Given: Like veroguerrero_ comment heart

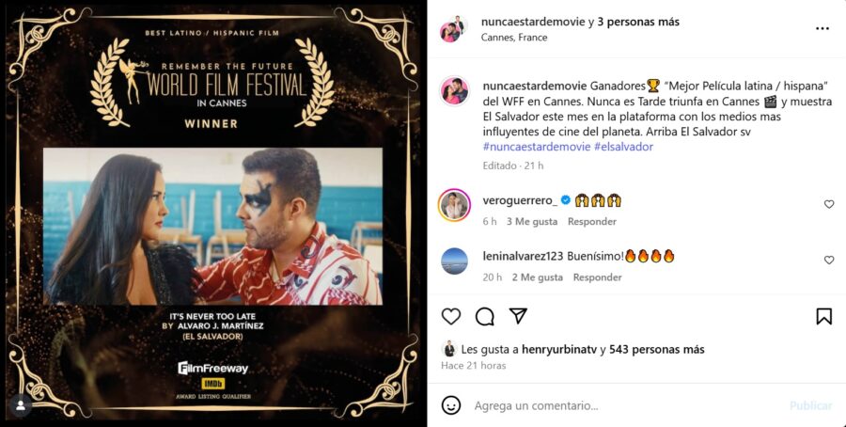Looking at the screenshot, I should click(x=829, y=204).
